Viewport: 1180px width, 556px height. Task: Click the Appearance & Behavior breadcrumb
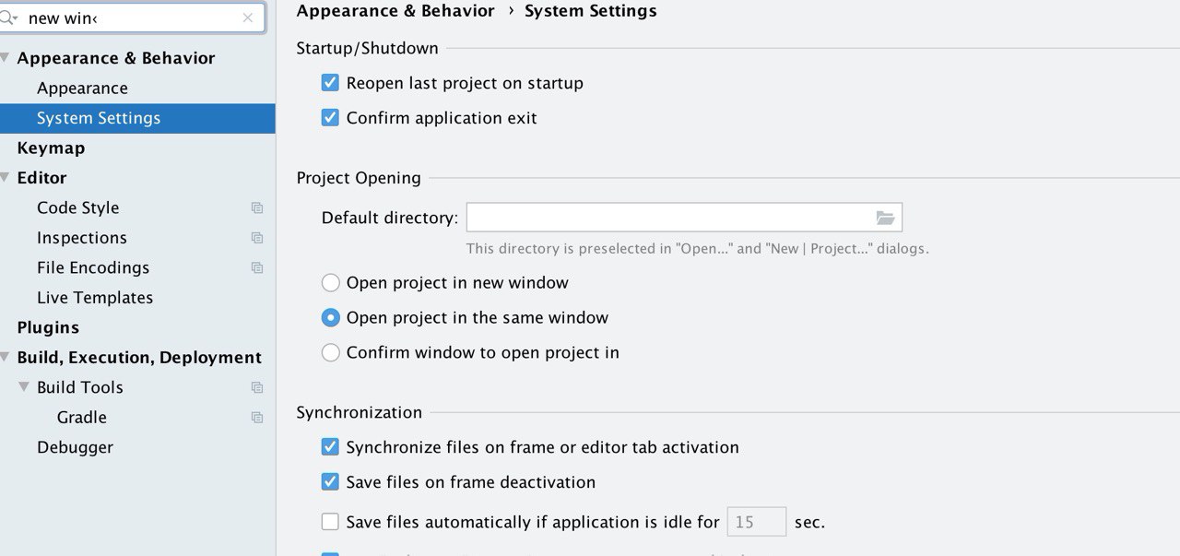395,11
